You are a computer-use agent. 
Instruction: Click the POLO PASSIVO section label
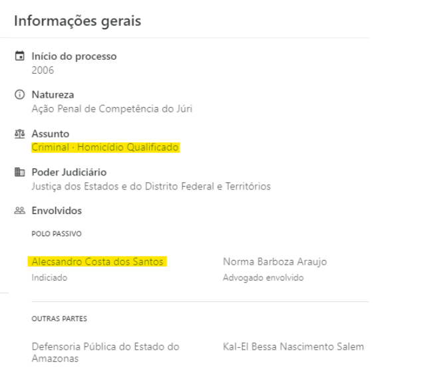coord(57,233)
